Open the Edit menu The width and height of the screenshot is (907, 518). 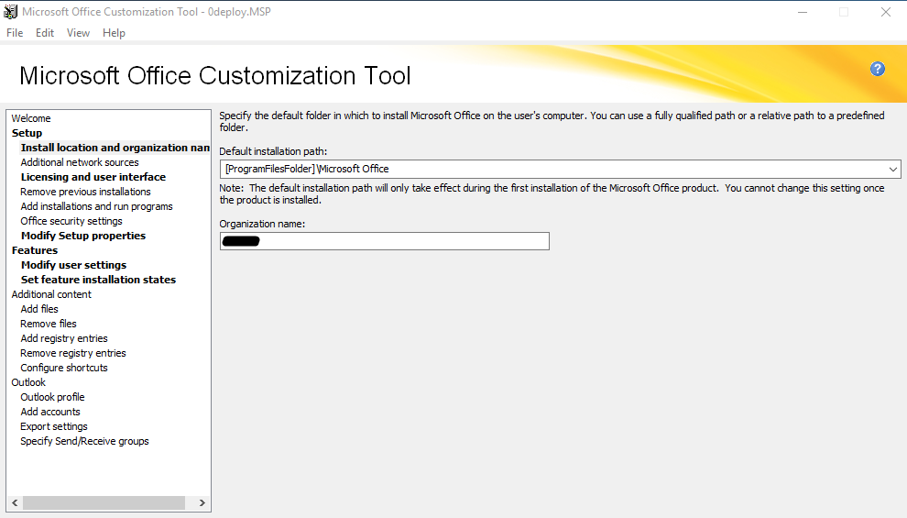pos(45,33)
